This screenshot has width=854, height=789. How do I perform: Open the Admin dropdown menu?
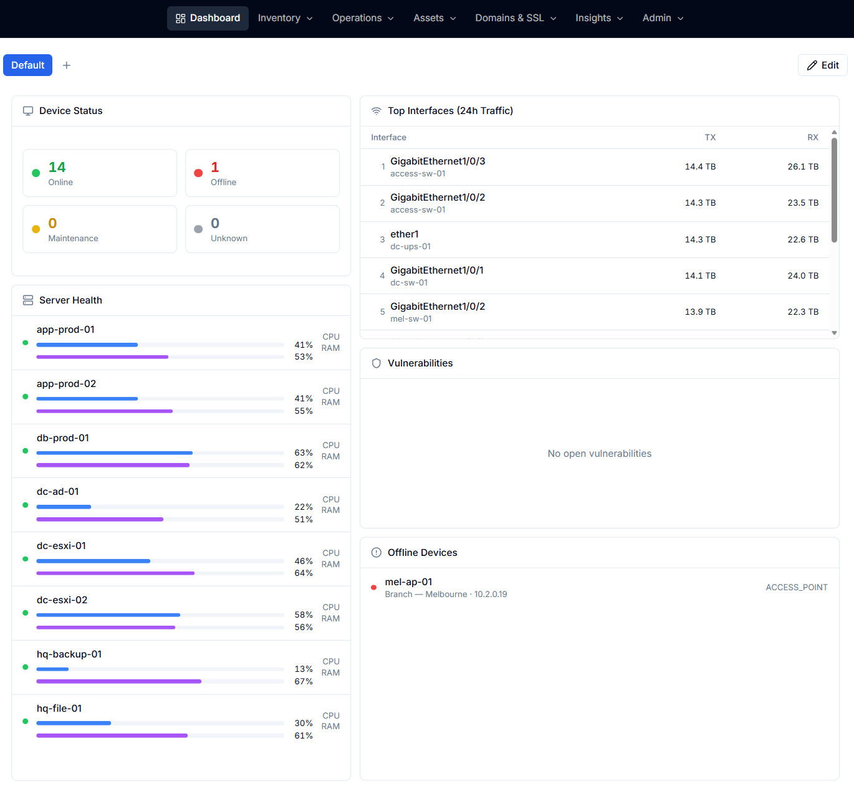click(663, 19)
